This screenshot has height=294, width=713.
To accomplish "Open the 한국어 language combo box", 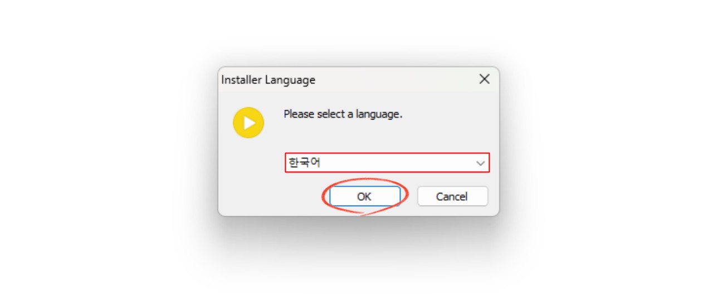I will (387, 163).
